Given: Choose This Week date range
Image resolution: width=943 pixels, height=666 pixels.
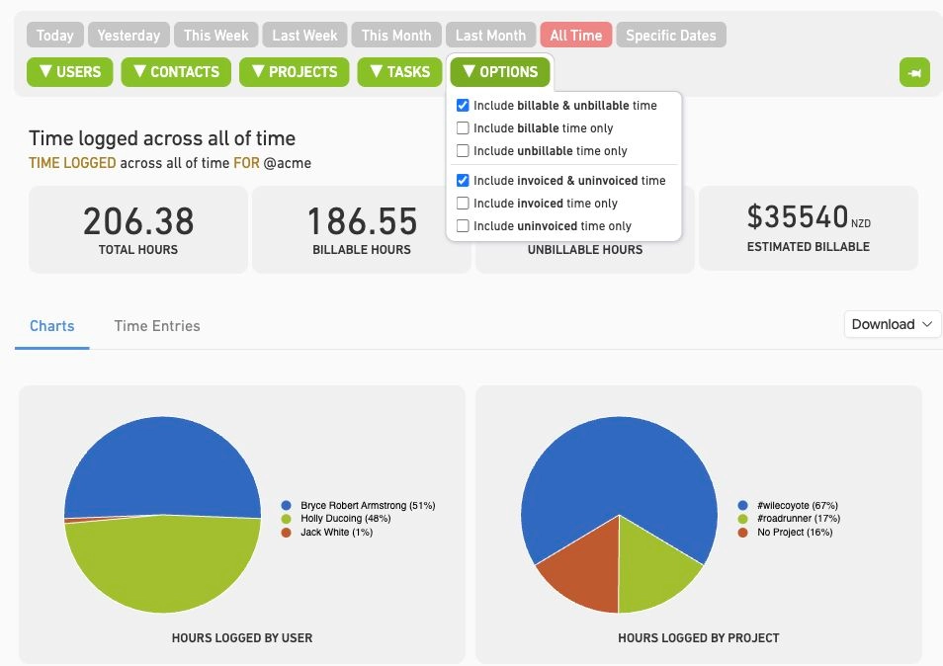Looking at the screenshot, I should click(x=215, y=36).
